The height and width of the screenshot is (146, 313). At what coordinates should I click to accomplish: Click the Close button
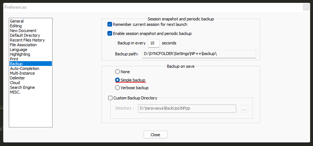155,135
